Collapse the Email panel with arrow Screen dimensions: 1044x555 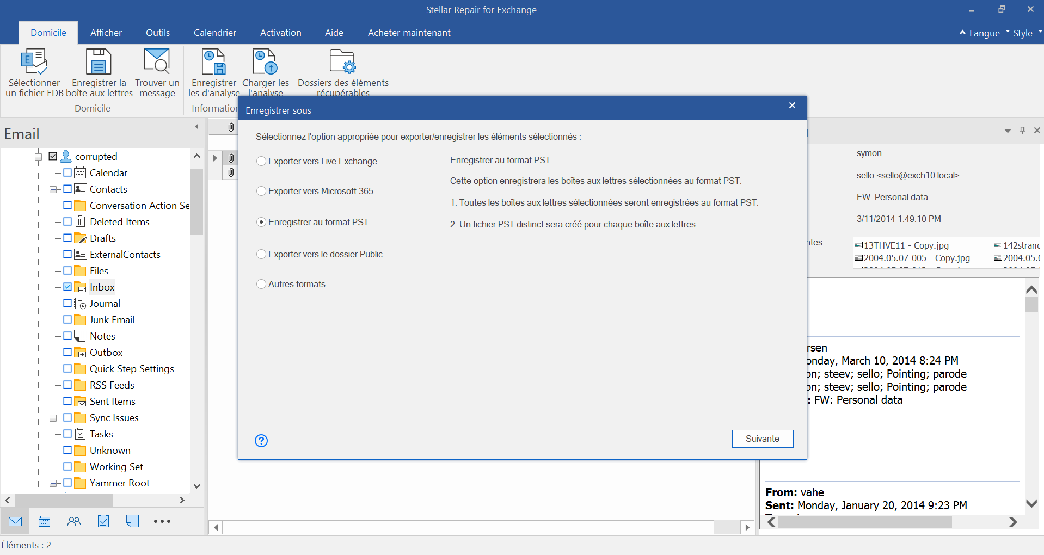point(196,127)
